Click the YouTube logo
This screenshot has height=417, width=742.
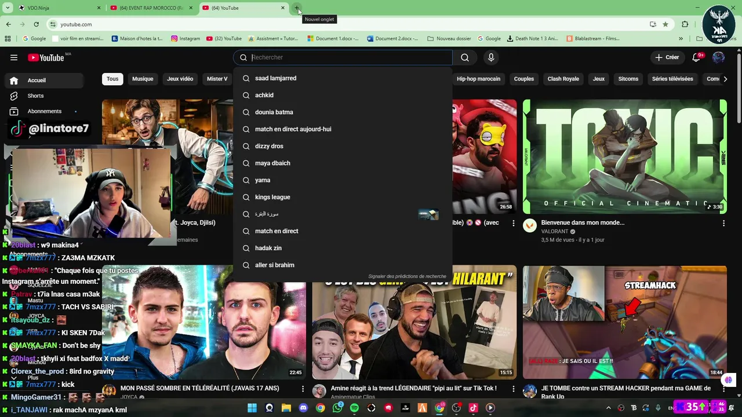[x=46, y=57]
